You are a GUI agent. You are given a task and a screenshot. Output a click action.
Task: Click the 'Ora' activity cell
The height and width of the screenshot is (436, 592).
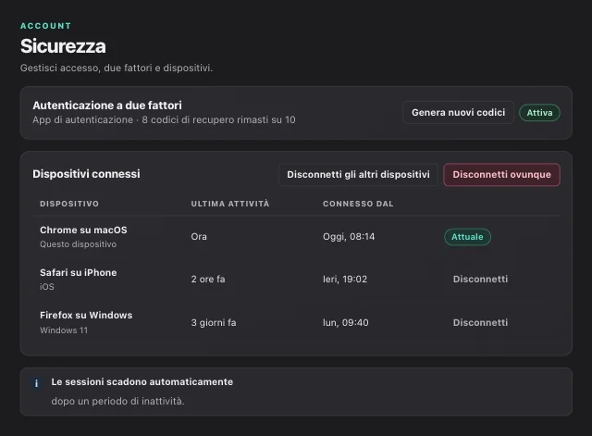[199, 237]
